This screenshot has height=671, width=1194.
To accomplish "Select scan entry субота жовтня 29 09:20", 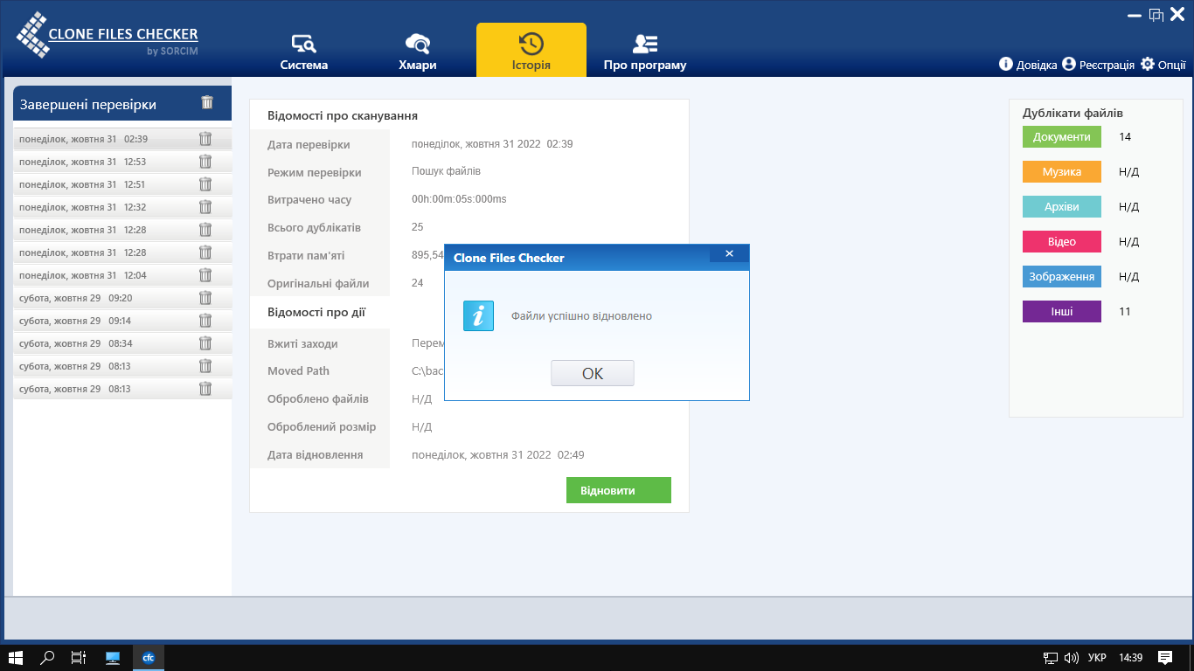I will click(x=122, y=298).
